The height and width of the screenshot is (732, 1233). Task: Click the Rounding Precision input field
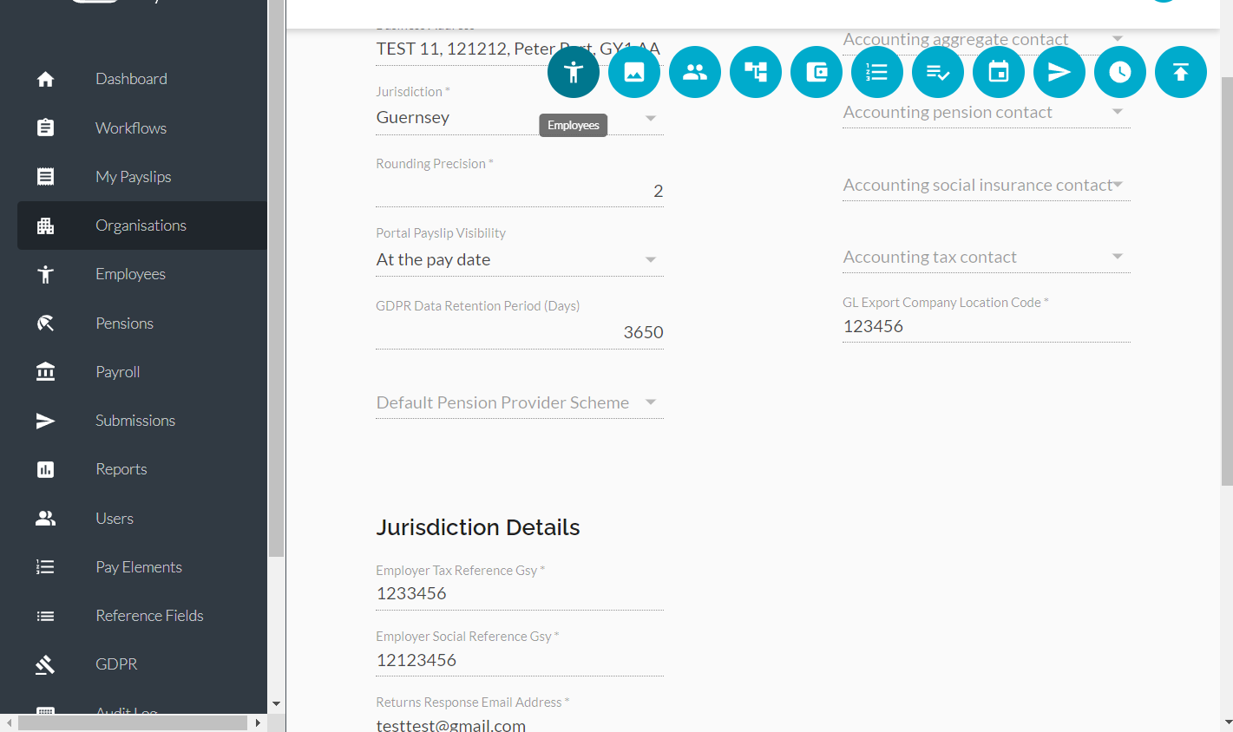tap(520, 191)
